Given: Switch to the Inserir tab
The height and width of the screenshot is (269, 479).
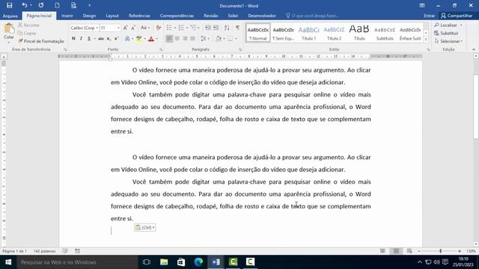Looking at the screenshot, I should (67, 16).
